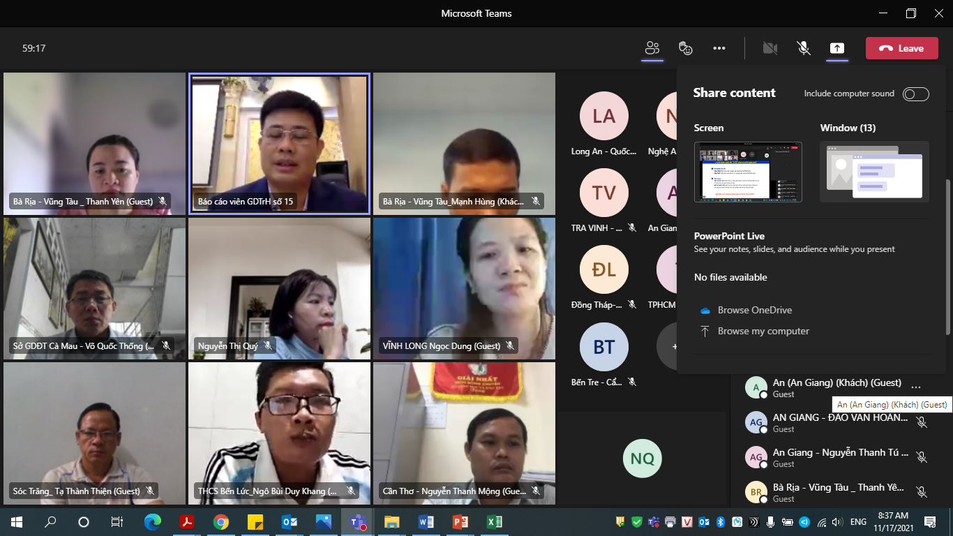Show the participants panel
953x536 pixels.
coord(651,47)
